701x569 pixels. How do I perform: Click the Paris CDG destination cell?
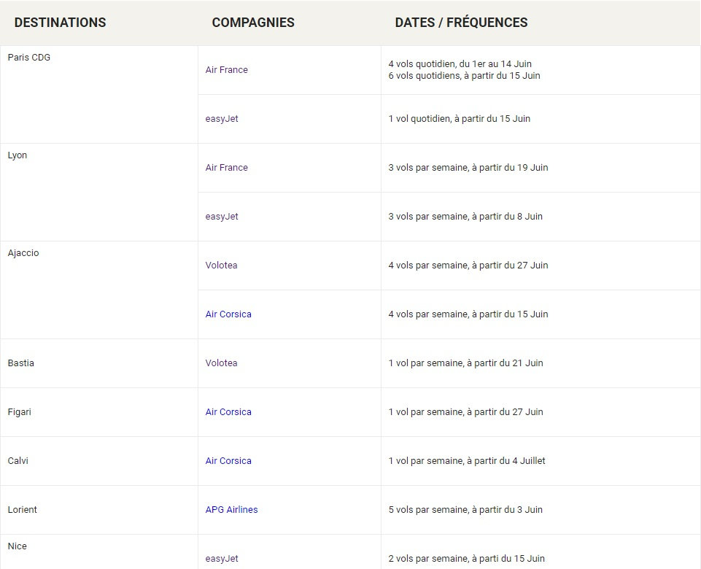29,58
